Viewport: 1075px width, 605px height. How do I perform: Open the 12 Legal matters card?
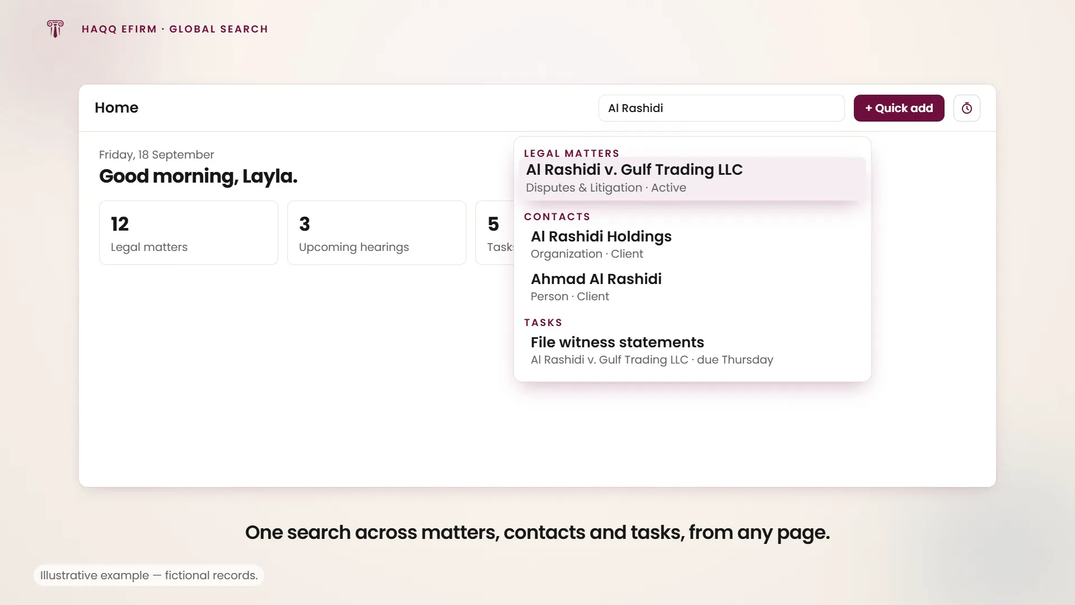point(189,232)
